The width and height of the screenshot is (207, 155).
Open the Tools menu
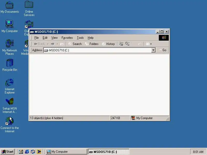coord(80,38)
